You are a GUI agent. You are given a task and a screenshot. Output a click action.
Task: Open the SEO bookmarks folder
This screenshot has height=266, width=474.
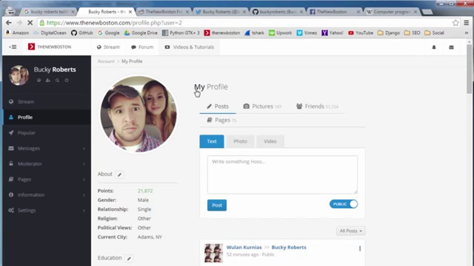pos(412,33)
